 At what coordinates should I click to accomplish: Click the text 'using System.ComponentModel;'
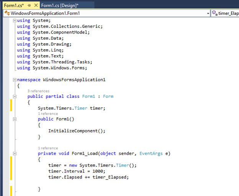tap(53, 32)
